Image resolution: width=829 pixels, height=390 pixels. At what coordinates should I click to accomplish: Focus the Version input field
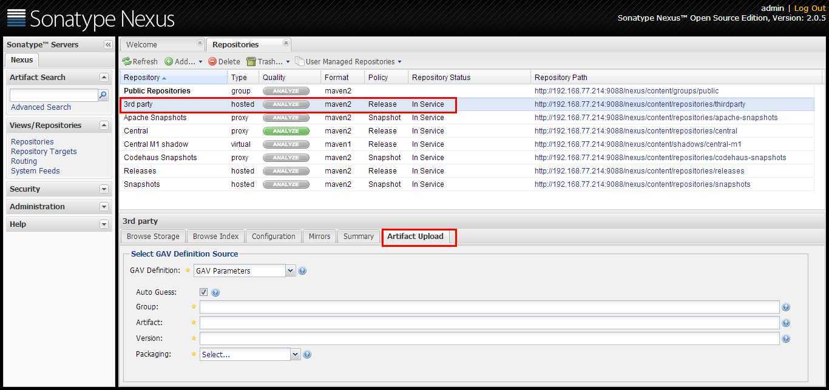click(489, 338)
